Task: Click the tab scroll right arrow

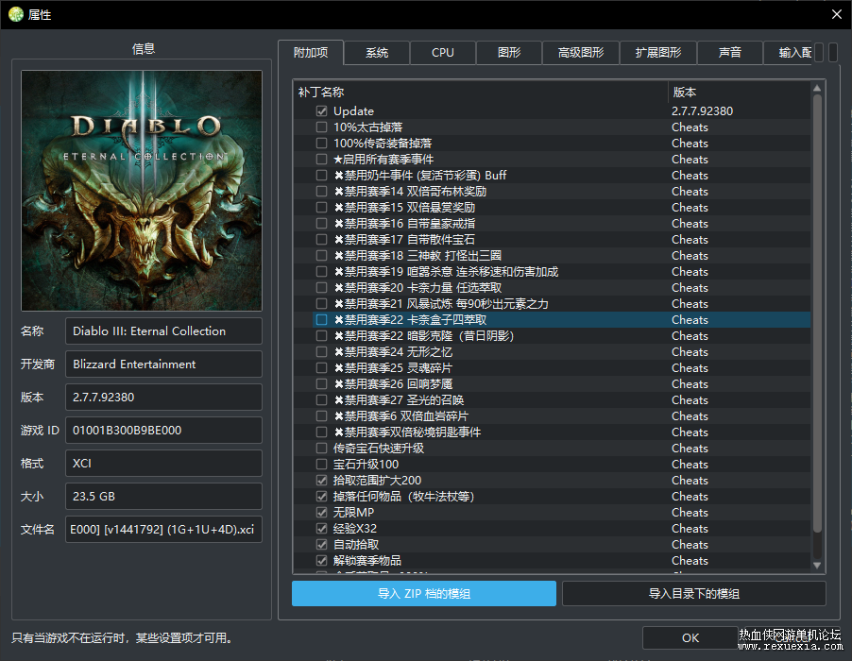Action: pos(832,53)
